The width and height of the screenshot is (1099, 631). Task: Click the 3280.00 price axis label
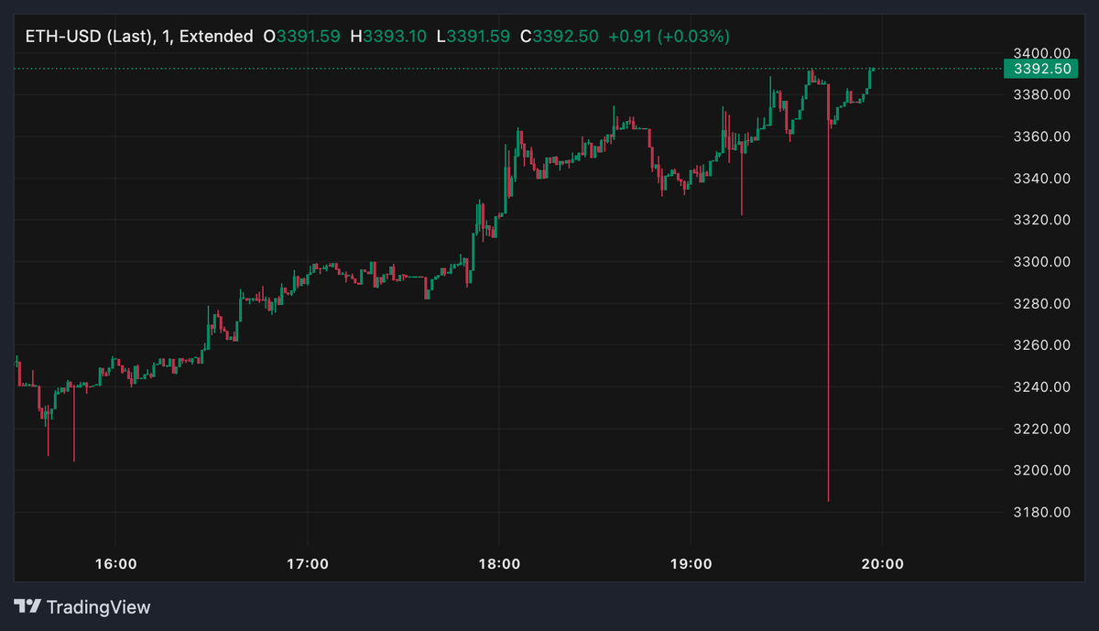pyautogui.click(x=1043, y=304)
